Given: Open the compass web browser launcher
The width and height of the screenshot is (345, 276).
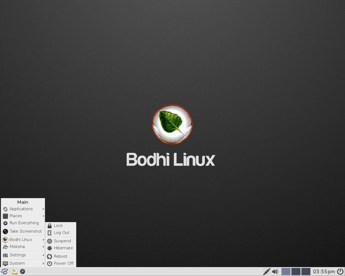Looking at the screenshot, I should [23, 271].
